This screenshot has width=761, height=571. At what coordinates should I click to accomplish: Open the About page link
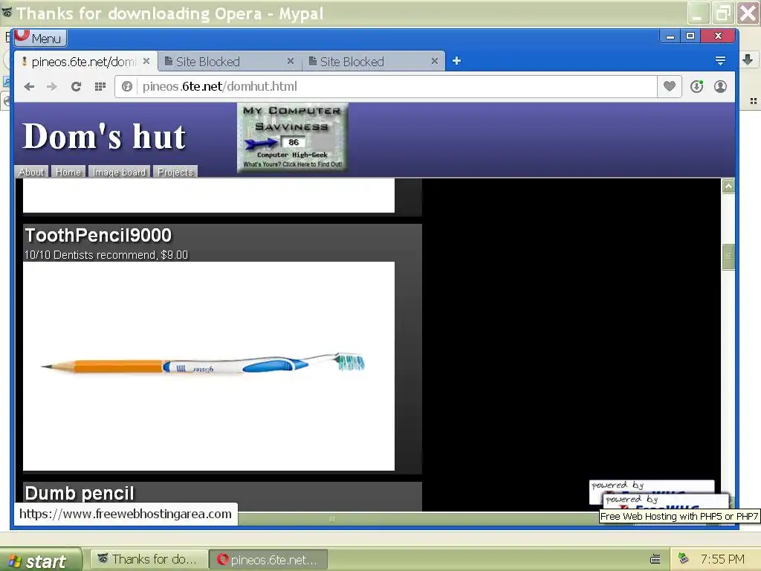point(31,172)
